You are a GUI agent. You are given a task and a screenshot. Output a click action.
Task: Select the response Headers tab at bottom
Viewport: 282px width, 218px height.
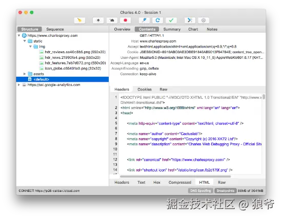click(x=122, y=182)
